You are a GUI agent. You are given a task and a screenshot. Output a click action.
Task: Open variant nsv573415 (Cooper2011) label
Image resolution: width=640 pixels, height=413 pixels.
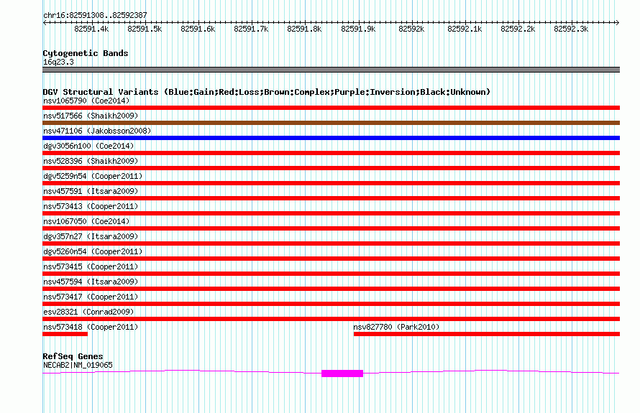[x=91, y=266]
